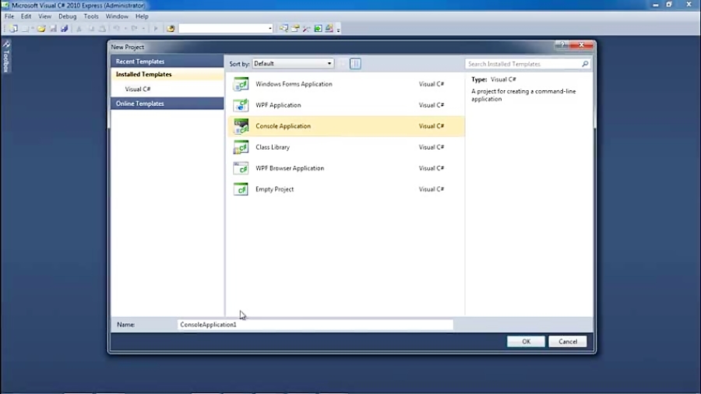Switch template list to medium icons view

pos(355,63)
